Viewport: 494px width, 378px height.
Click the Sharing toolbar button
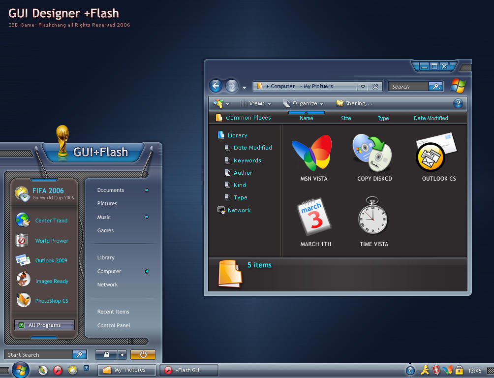tap(354, 103)
